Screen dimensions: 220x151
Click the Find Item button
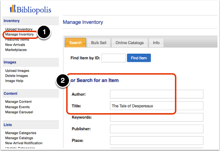point(139,58)
